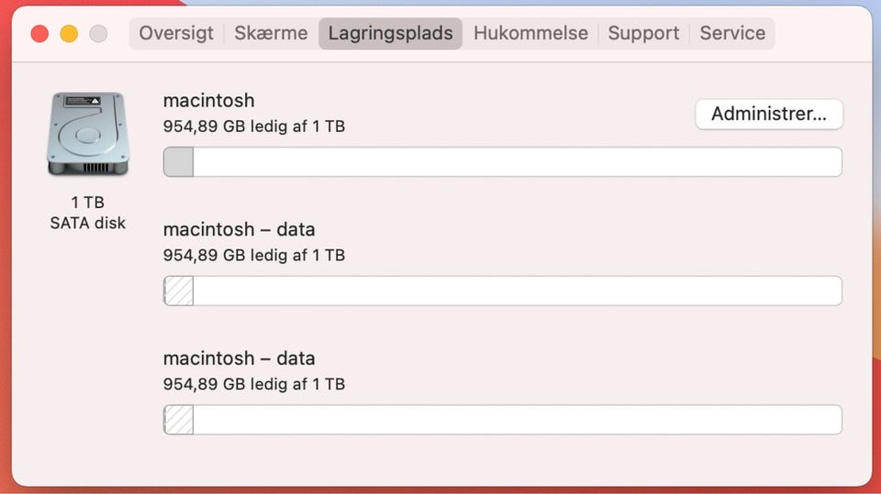881x494 pixels.
Task: Click the "1 TB SATA disk" label
Action: tap(88, 213)
